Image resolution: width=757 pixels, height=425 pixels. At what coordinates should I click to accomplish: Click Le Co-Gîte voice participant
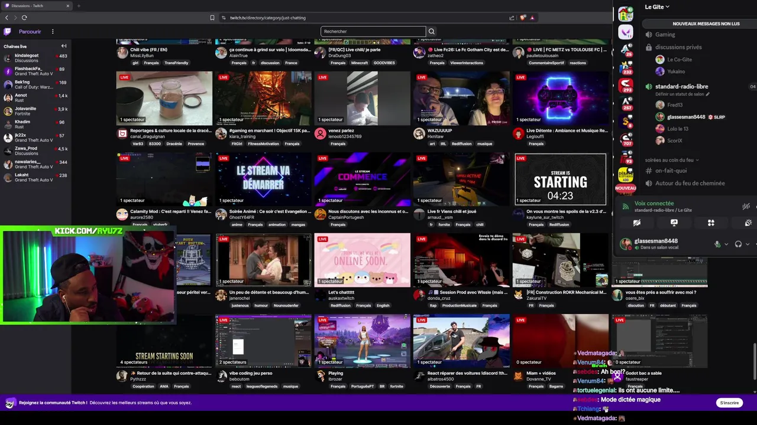point(680,60)
